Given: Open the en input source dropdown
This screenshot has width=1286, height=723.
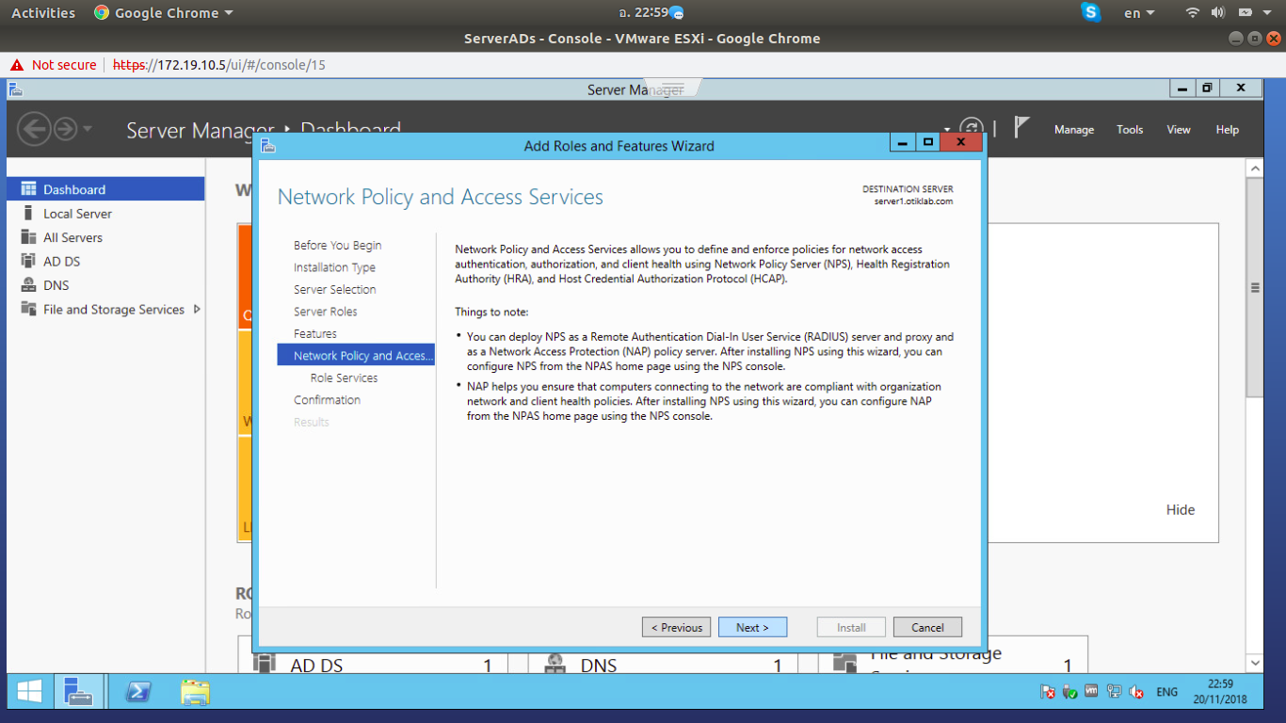Looking at the screenshot, I should coord(1139,13).
